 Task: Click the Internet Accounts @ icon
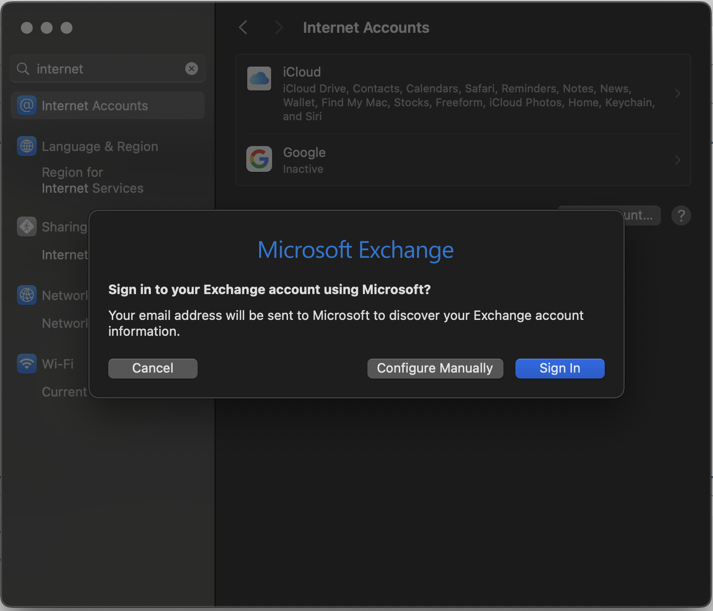pyautogui.click(x=27, y=105)
